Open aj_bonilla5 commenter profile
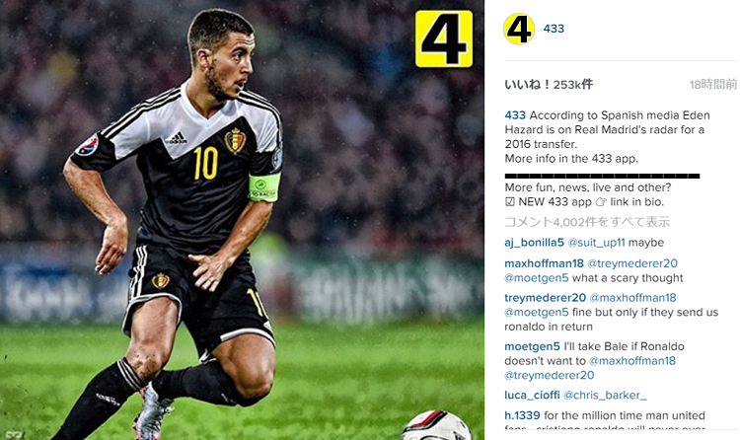The width and height of the screenshot is (740, 440). click(534, 243)
